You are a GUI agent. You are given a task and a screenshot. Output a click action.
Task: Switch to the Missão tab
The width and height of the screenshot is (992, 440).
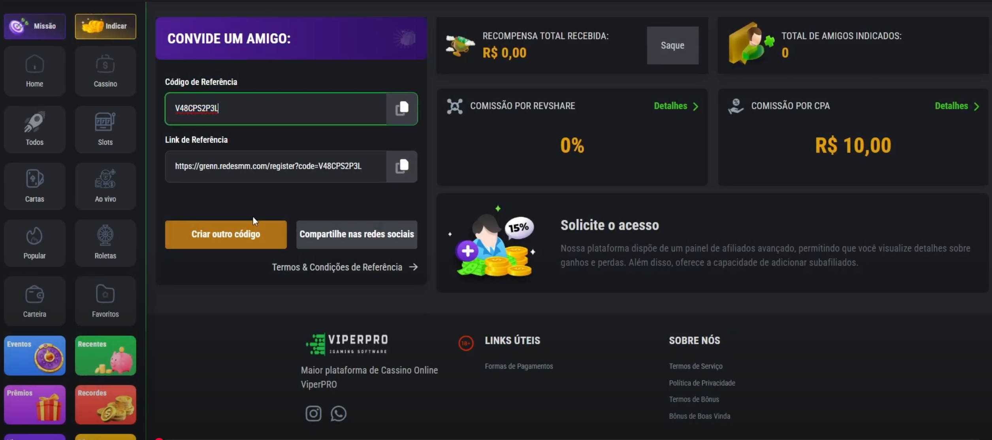tap(35, 26)
